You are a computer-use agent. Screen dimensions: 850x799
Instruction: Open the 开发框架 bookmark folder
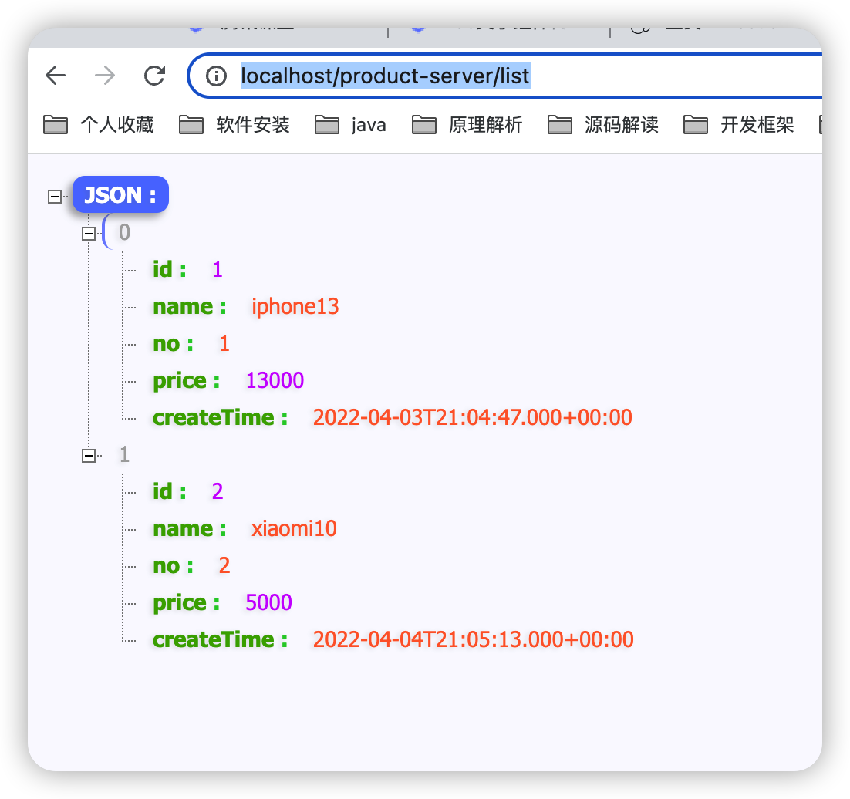tap(738, 125)
